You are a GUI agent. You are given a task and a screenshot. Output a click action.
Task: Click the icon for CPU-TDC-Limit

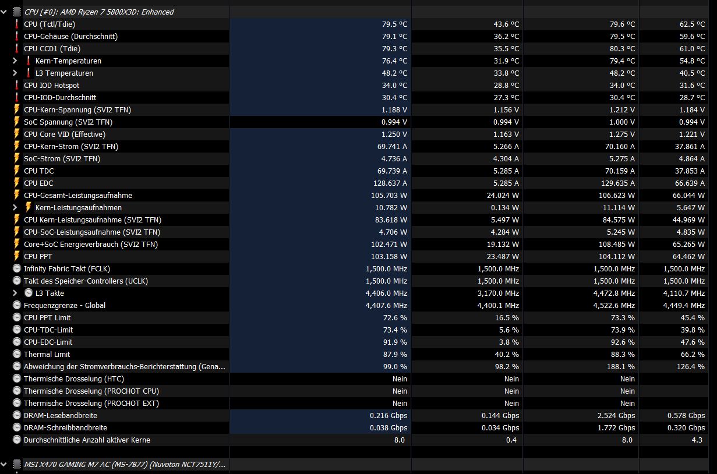(x=16, y=330)
